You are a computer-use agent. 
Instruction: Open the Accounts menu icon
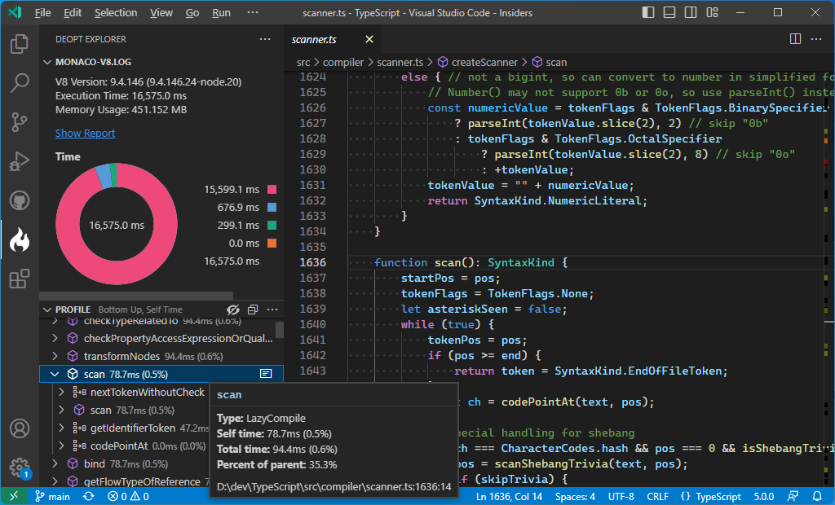tap(20, 428)
